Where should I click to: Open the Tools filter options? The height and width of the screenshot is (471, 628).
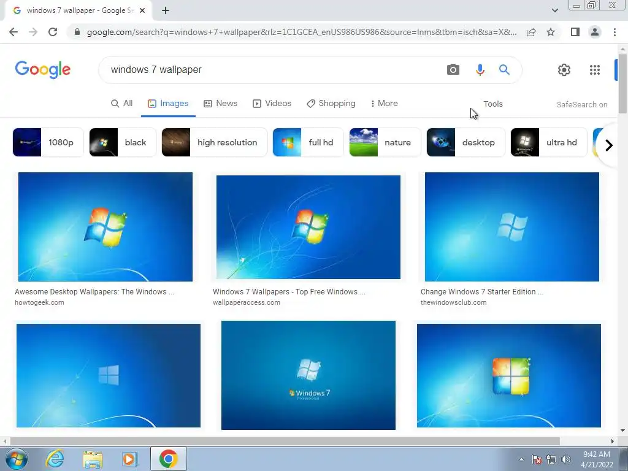(x=493, y=104)
